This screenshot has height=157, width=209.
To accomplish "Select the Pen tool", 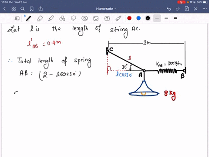I will (28, 18).
